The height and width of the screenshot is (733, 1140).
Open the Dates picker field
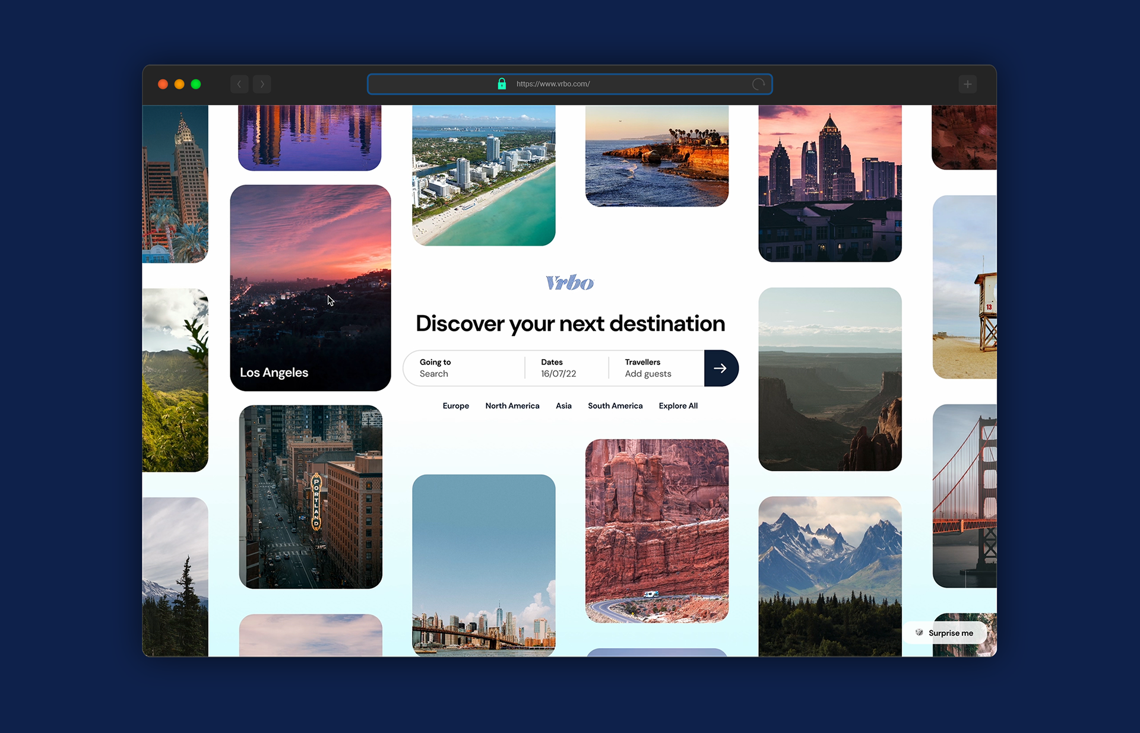564,368
